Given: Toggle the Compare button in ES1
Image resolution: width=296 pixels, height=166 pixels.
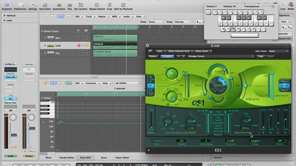Looking at the screenshot, I should click(167, 56).
